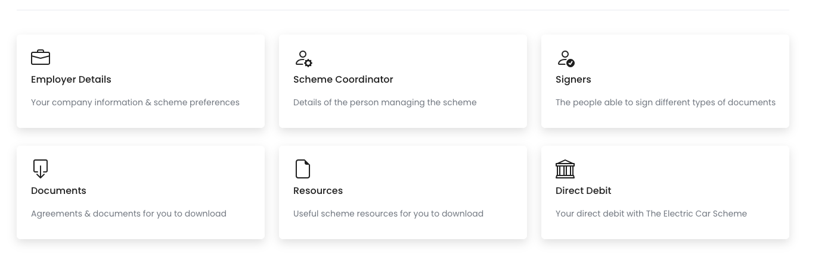
Task: Click 'The people able to sign' description
Action: 665,102
